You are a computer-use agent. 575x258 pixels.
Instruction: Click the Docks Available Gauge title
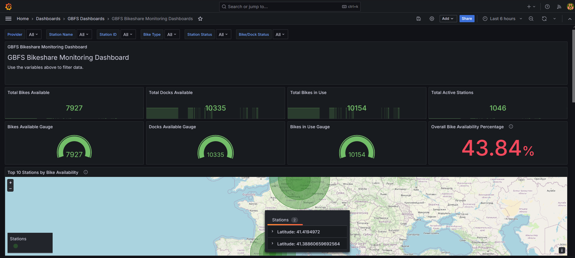pos(172,127)
